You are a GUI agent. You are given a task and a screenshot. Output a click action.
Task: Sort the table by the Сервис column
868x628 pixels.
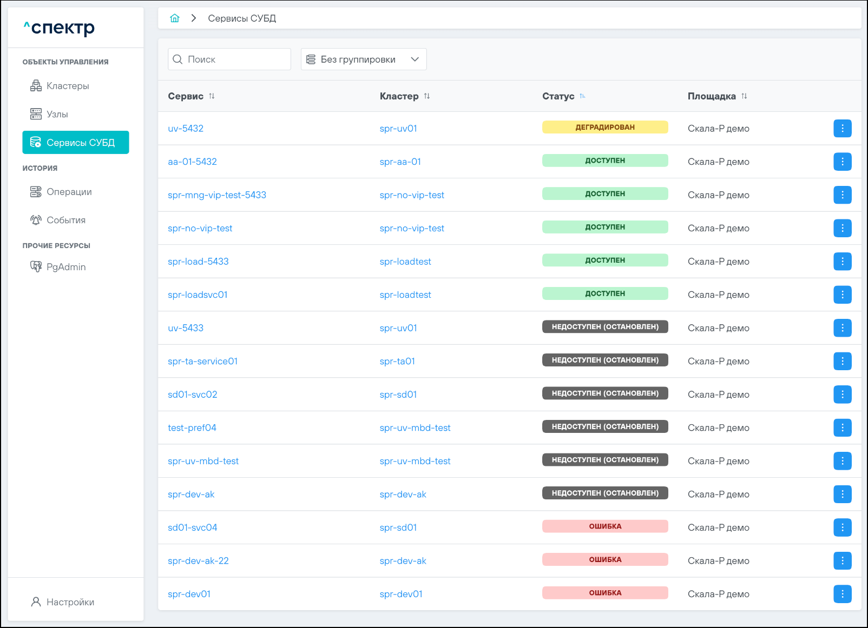point(212,96)
